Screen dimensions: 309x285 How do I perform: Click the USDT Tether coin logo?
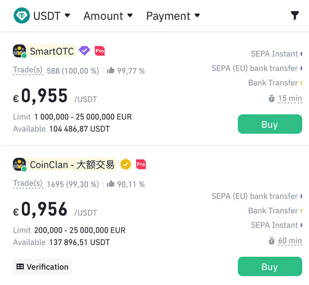tap(22, 16)
